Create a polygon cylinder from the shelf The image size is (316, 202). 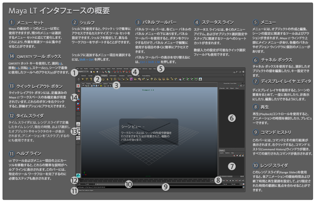[91, 79]
